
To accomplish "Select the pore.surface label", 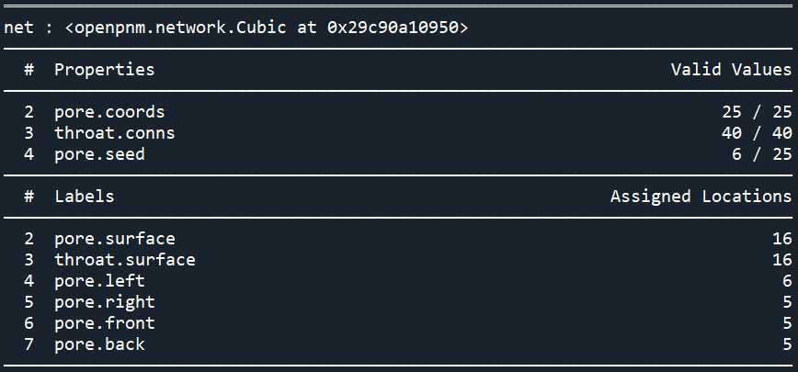I will tap(115, 239).
